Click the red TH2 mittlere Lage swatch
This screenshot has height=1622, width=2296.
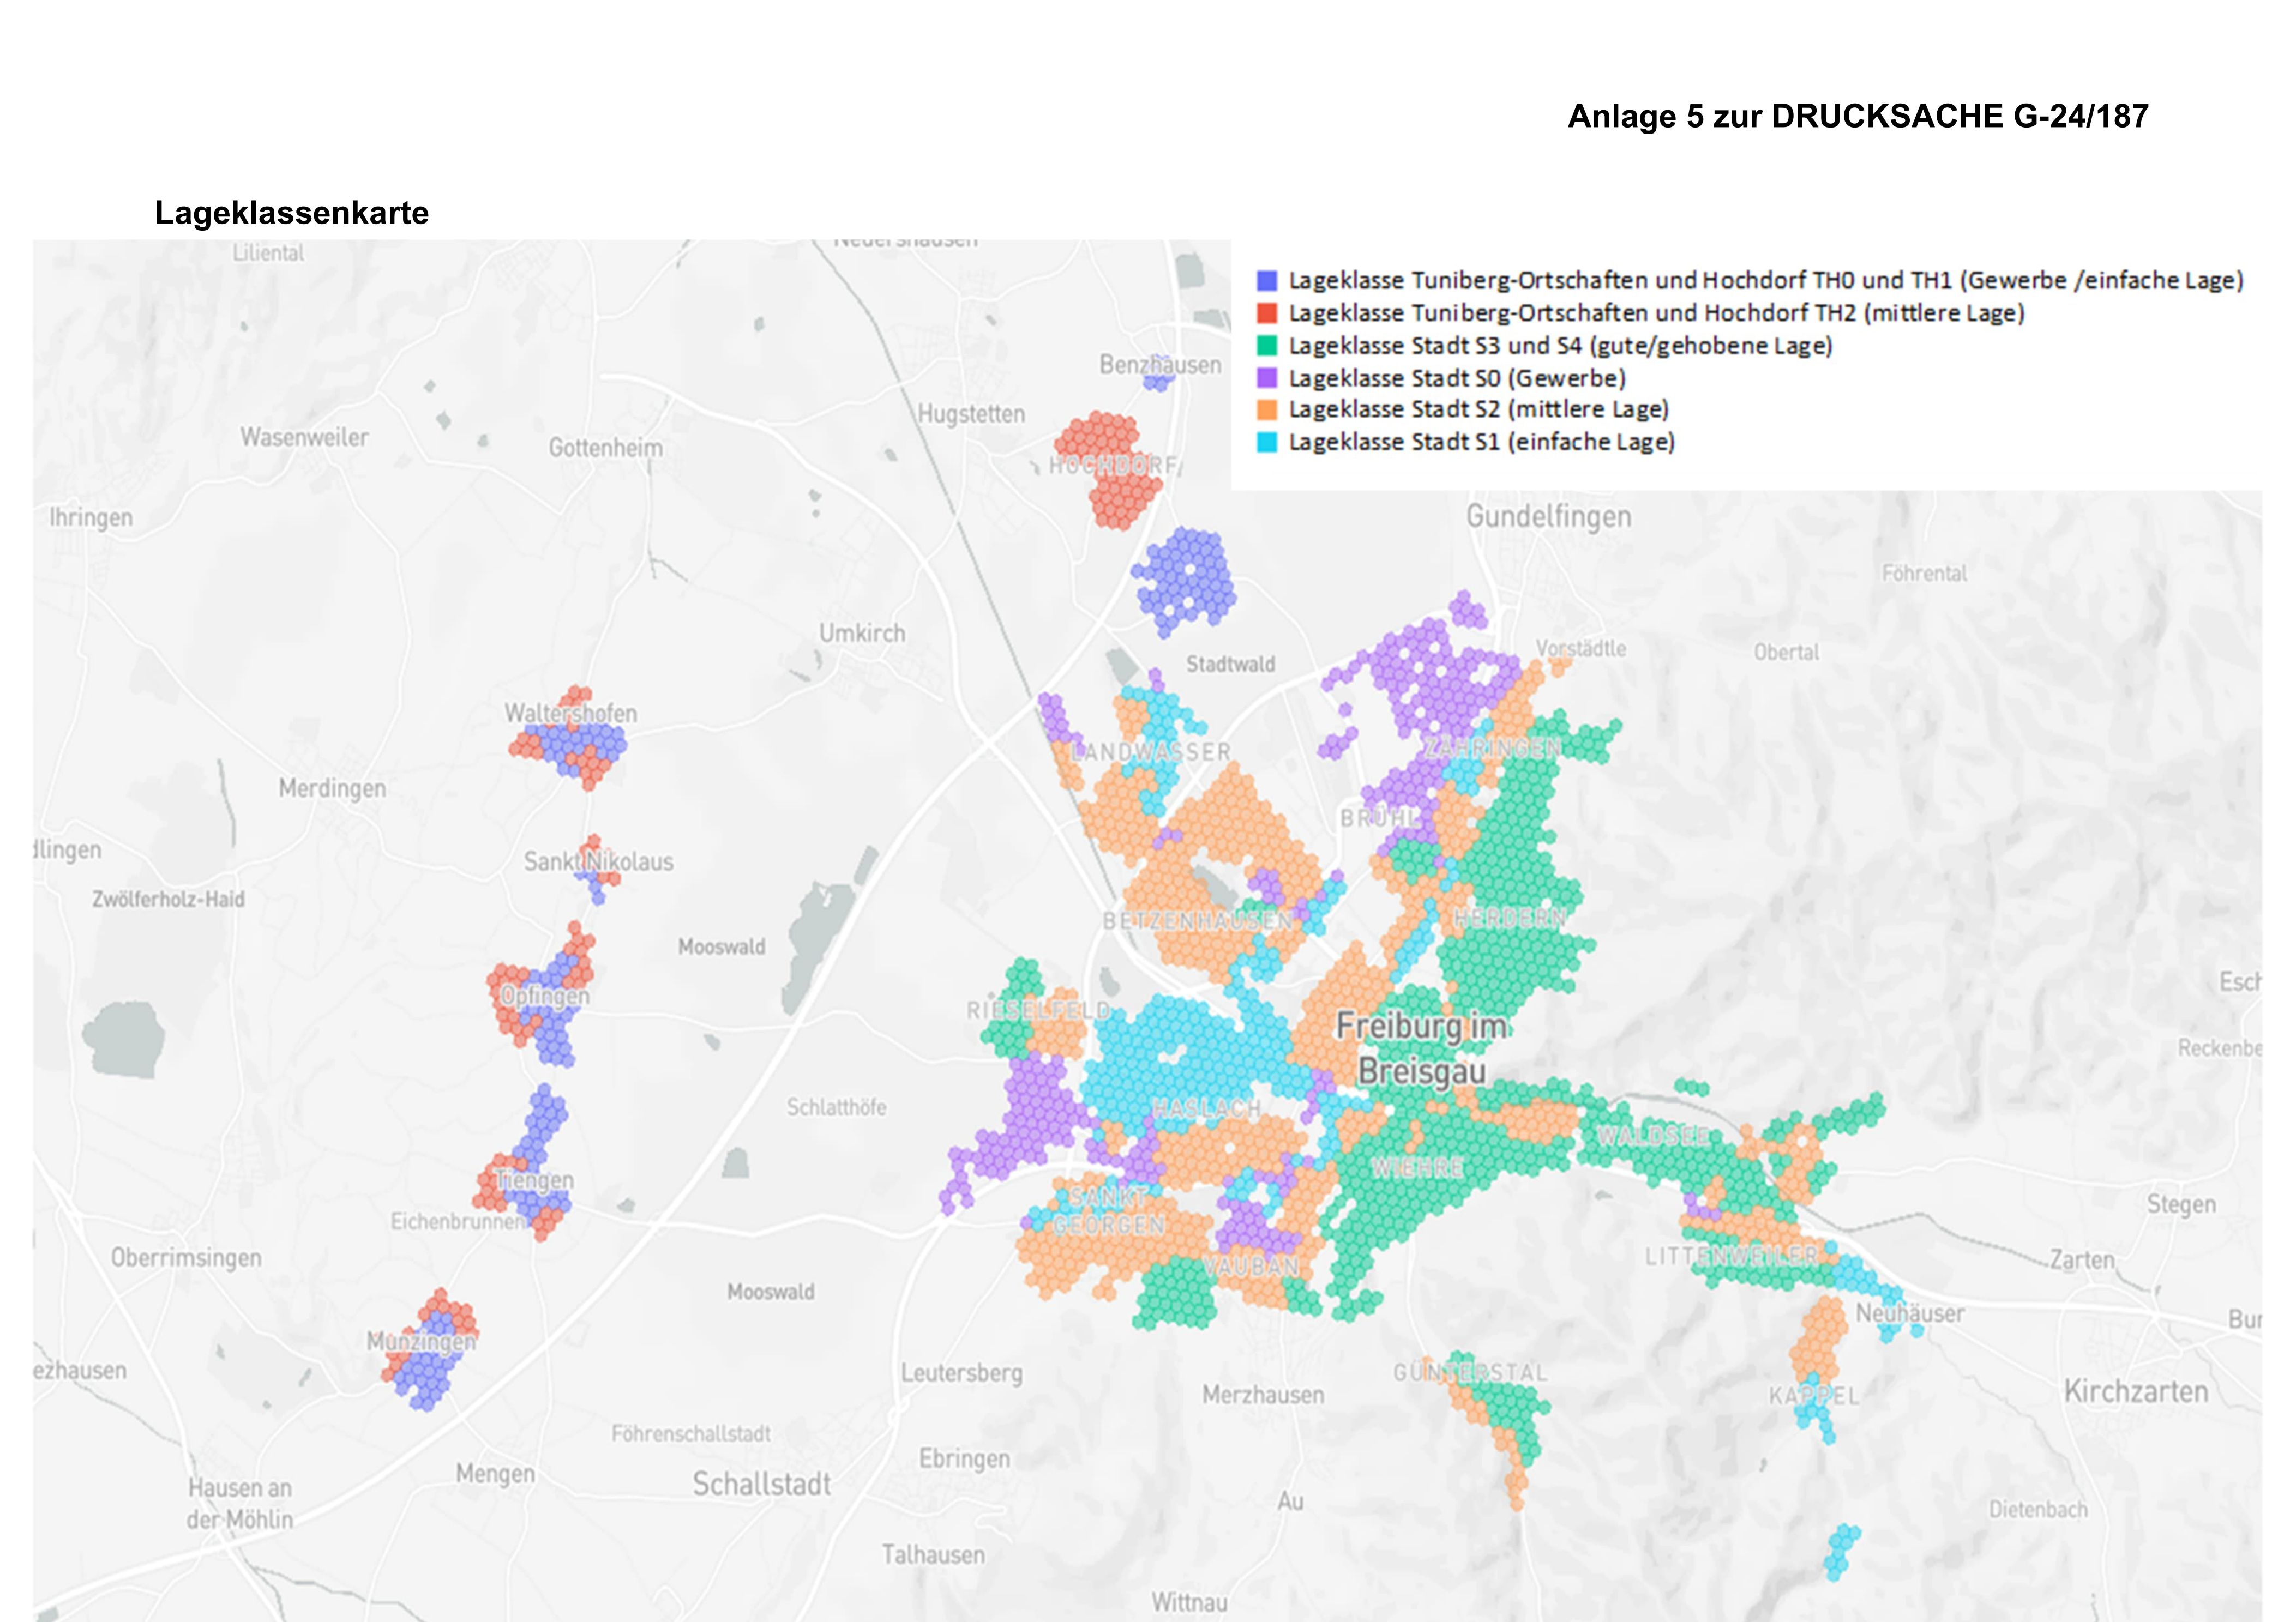[1266, 313]
